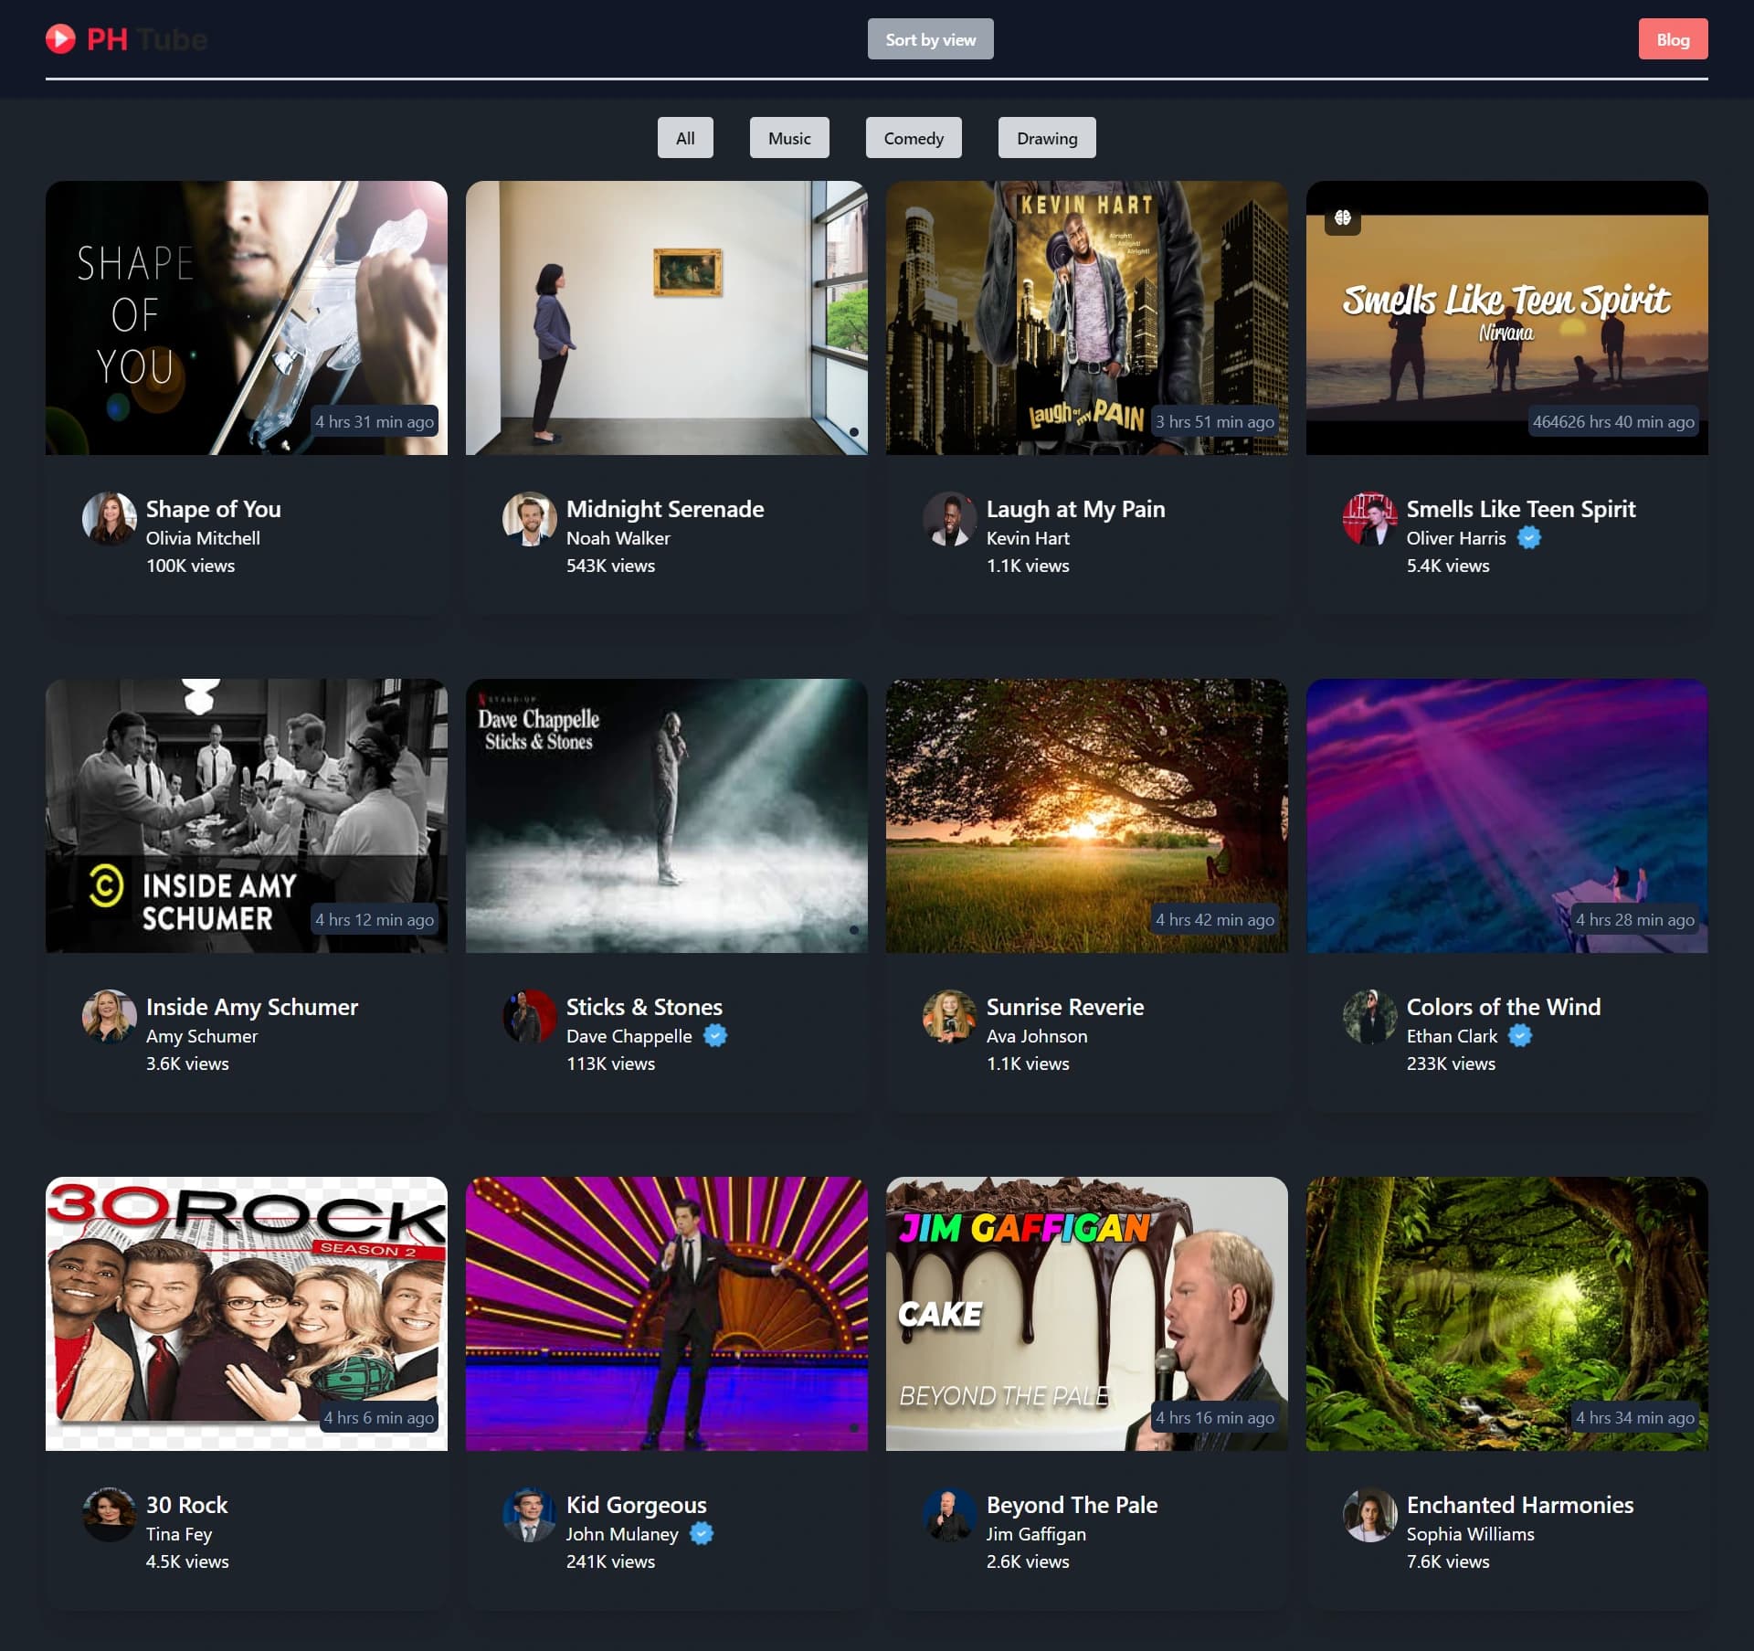Open the Kid Gorgeous thumbnail
This screenshot has width=1754, height=1651.
667,1314
